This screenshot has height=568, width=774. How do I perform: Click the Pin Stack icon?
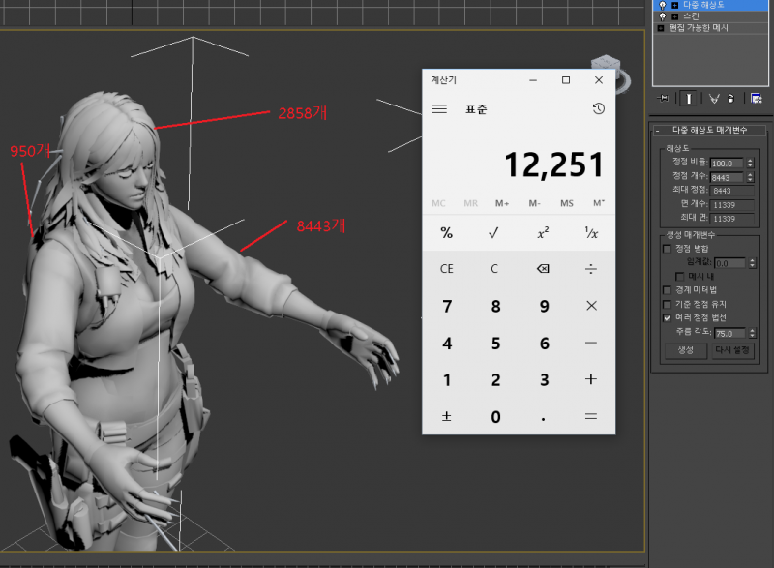[x=664, y=99]
